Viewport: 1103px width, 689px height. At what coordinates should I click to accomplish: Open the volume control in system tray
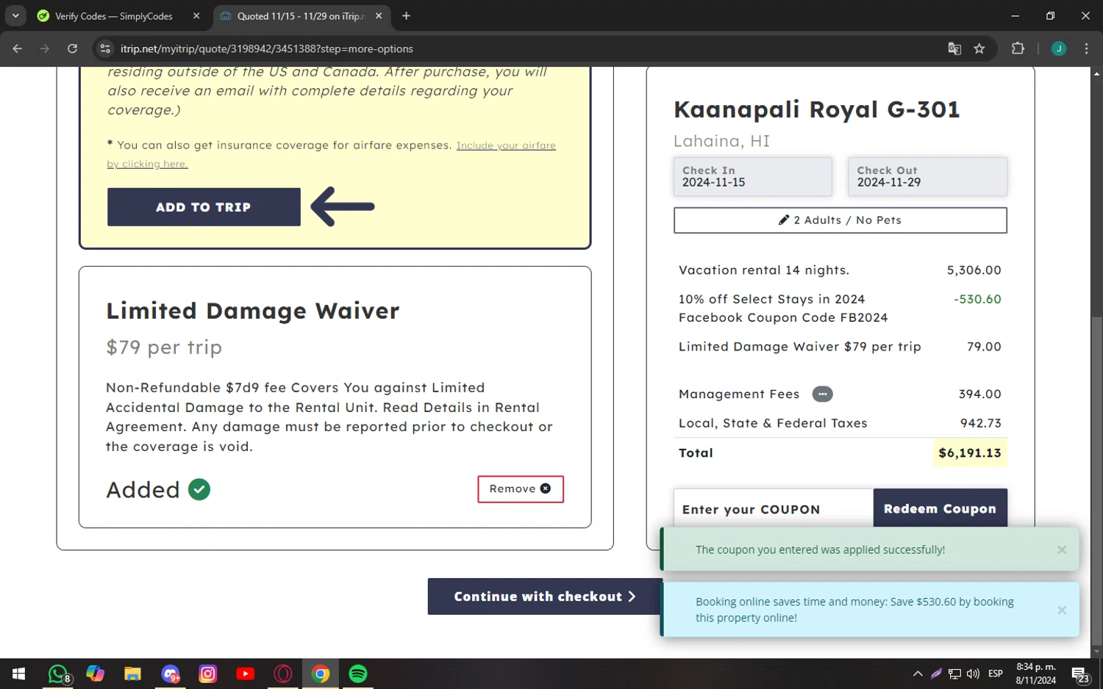[x=973, y=674]
